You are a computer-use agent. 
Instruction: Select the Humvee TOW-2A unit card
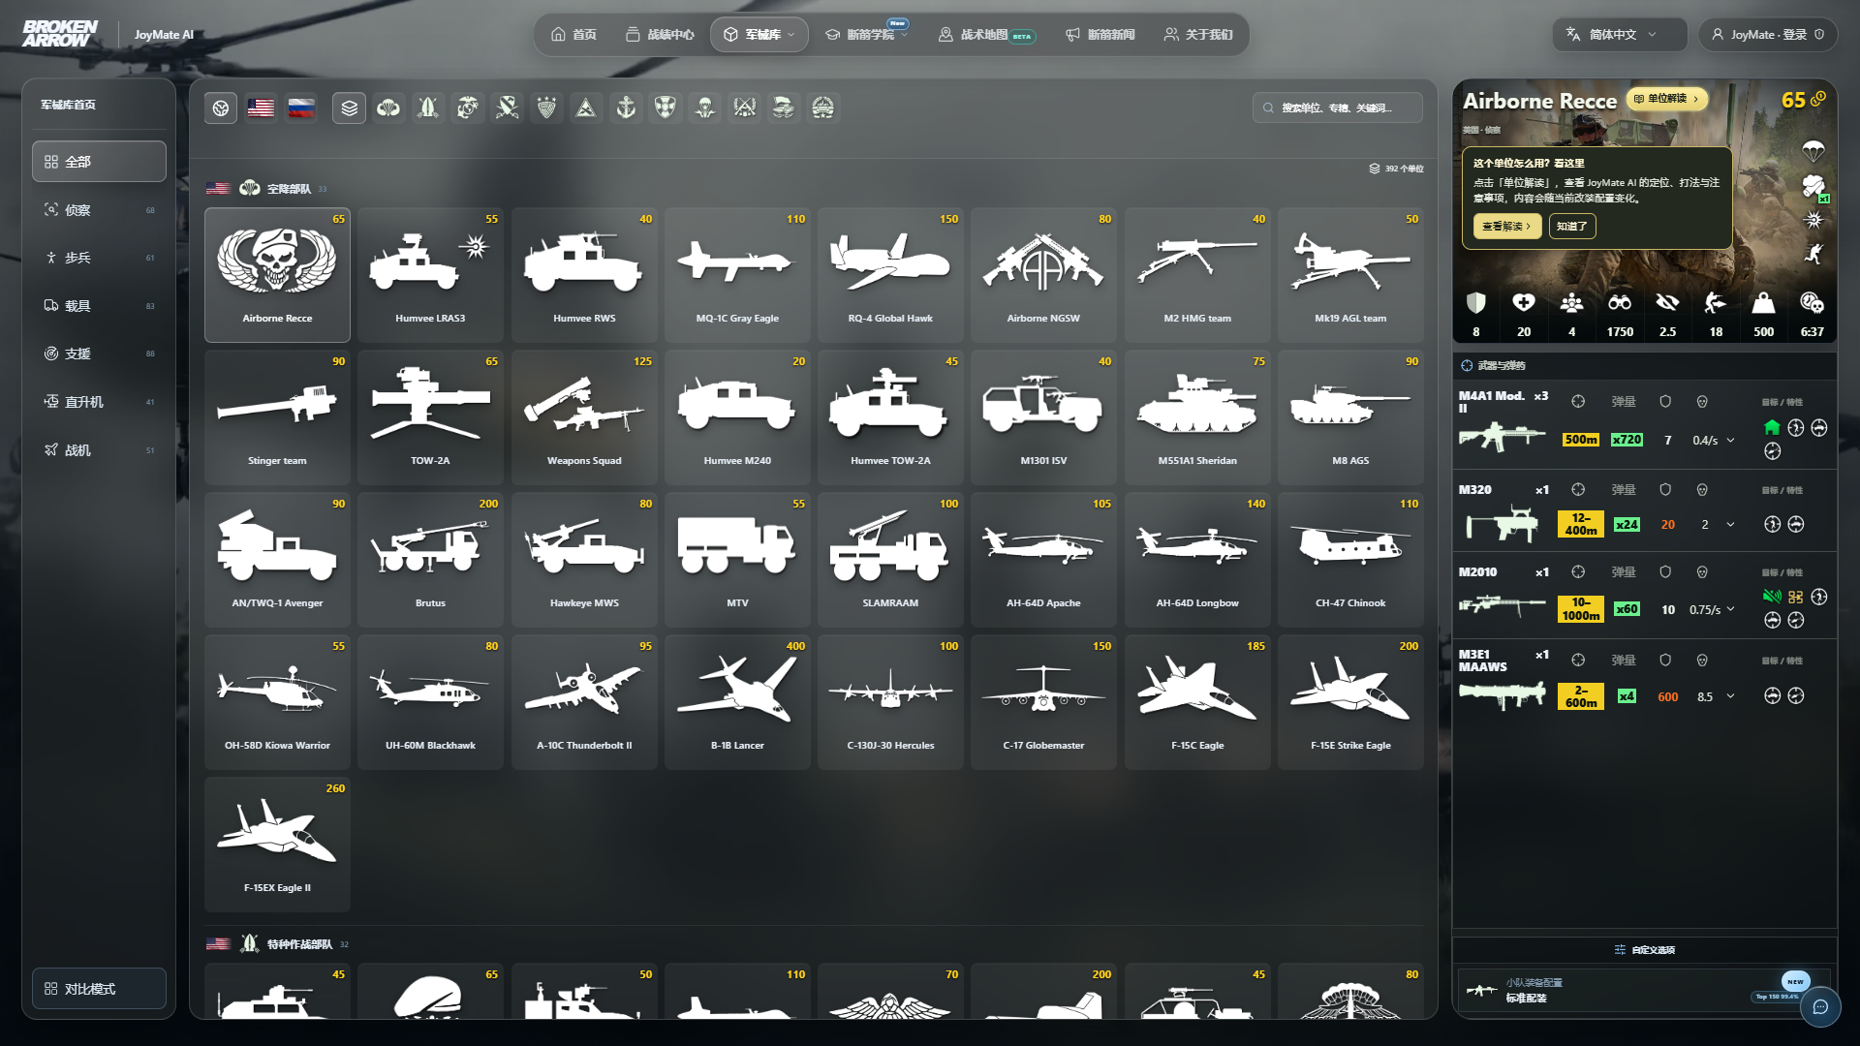890,416
